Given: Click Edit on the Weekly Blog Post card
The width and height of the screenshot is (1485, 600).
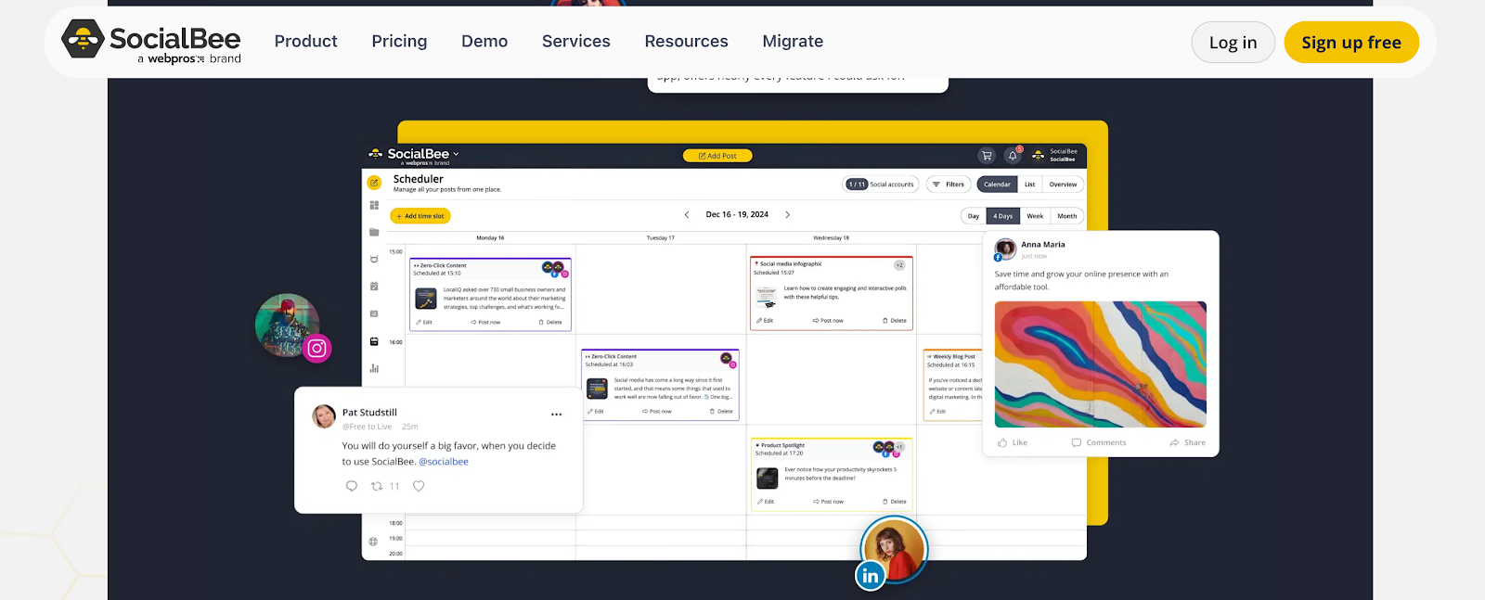Looking at the screenshot, I should tap(937, 412).
